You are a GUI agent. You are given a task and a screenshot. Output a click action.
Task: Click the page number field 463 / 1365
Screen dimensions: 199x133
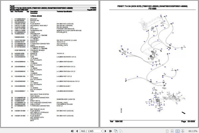[90, 131]
